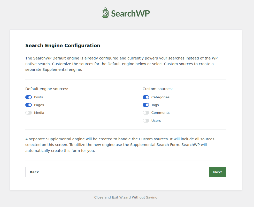Toggle Posts off under Default engine sources

click(28, 97)
